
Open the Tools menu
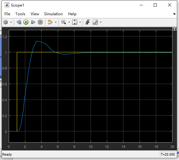point(20,14)
